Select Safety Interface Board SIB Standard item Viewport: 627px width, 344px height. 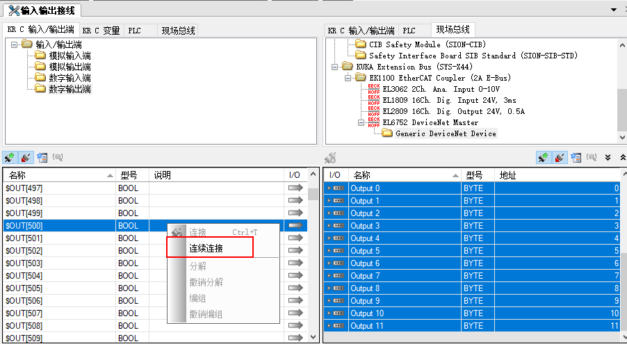coord(473,56)
